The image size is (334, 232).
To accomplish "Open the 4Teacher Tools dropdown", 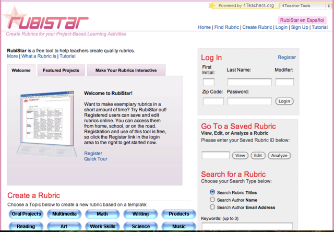I will [x=305, y=6].
